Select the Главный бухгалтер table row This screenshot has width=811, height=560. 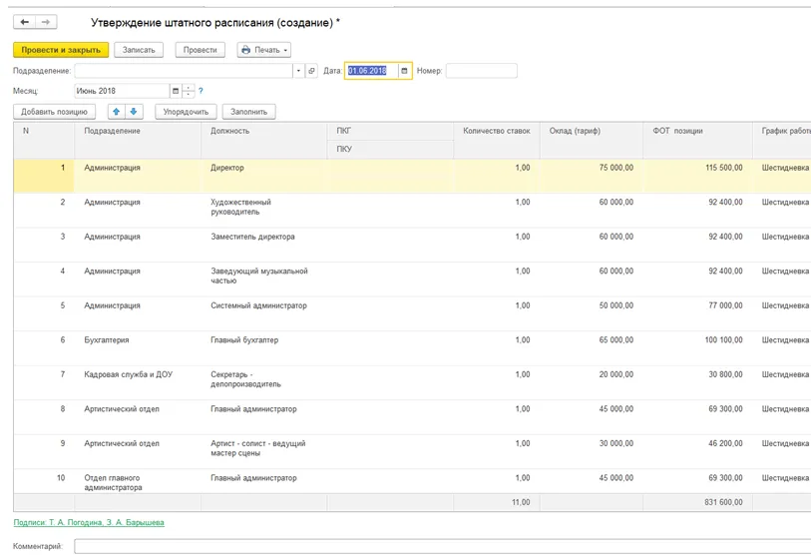244,340
